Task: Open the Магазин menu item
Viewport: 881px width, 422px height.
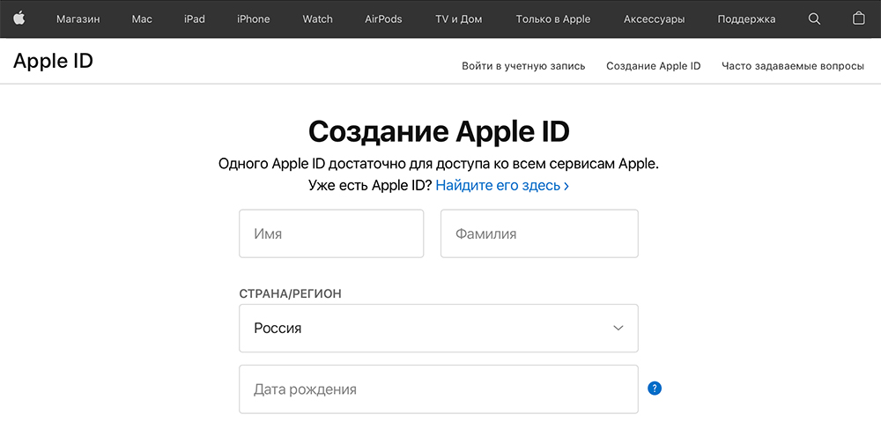Action: (x=78, y=19)
